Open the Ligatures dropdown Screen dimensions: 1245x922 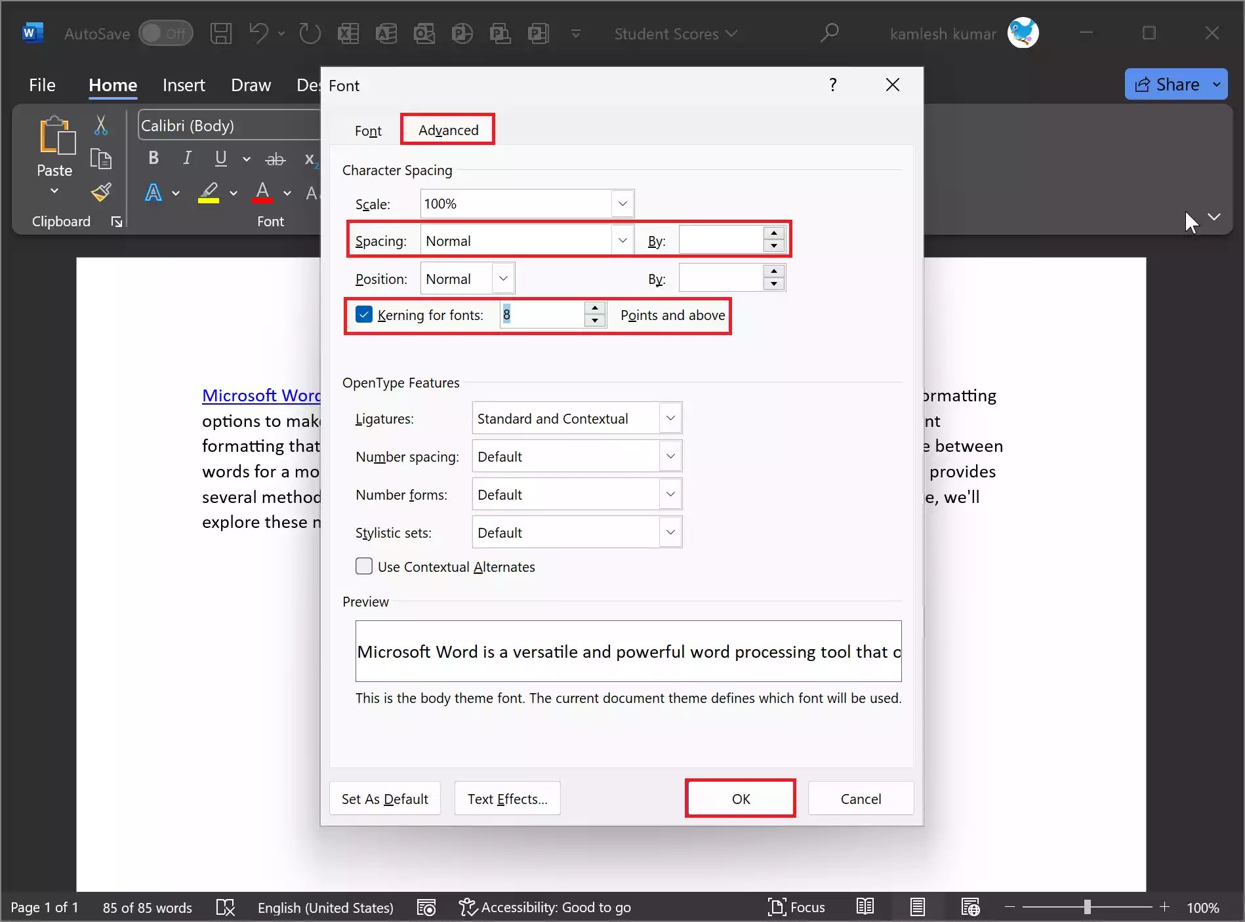pos(670,418)
